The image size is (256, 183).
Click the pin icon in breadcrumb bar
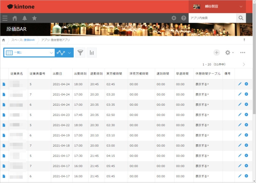(x=244, y=40)
